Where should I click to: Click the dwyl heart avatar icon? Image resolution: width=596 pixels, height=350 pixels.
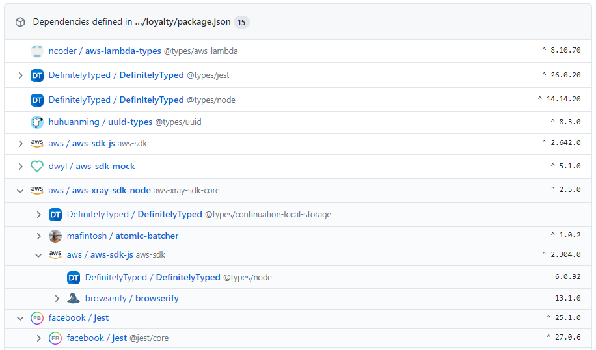click(37, 167)
